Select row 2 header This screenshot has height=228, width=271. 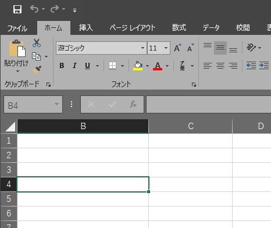point(9,155)
